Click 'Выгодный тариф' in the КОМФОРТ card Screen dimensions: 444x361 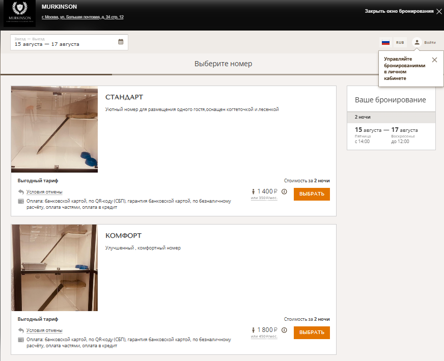[x=38, y=319]
